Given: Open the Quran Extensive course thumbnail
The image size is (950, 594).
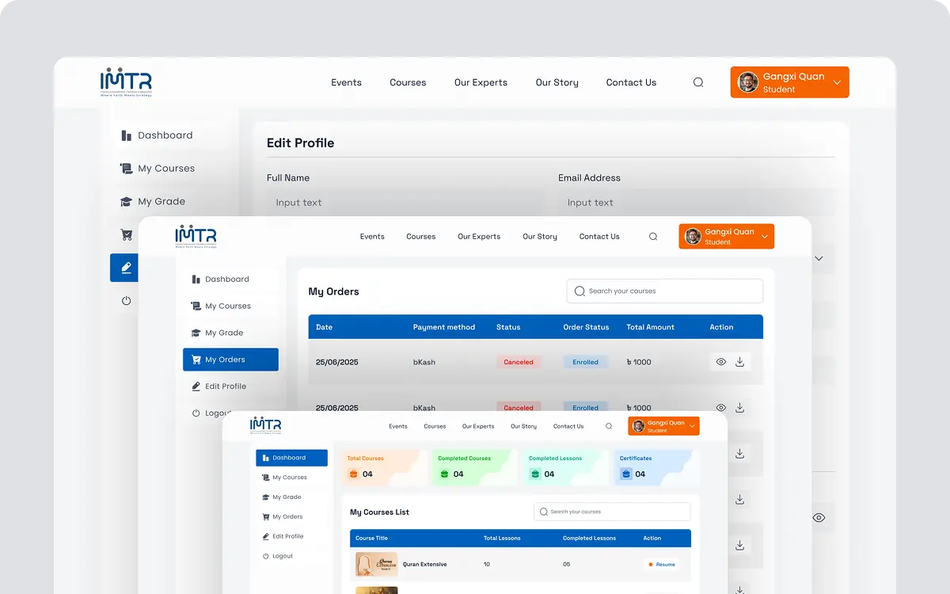Looking at the screenshot, I should [x=376, y=564].
